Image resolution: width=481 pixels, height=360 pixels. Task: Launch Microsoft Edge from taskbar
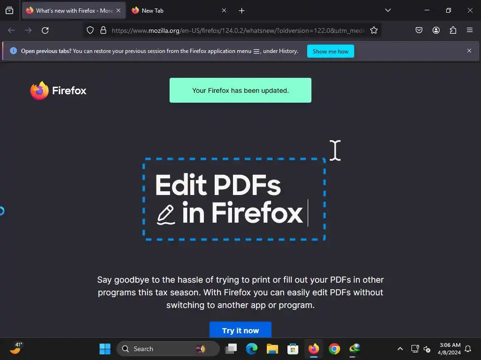pyautogui.click(x=252, y=349)
